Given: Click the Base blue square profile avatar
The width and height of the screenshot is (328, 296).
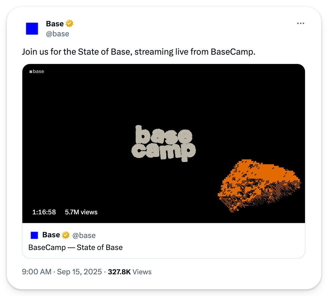Looking at the screenshot, I should pyautogui.click(x=32, y=29).
